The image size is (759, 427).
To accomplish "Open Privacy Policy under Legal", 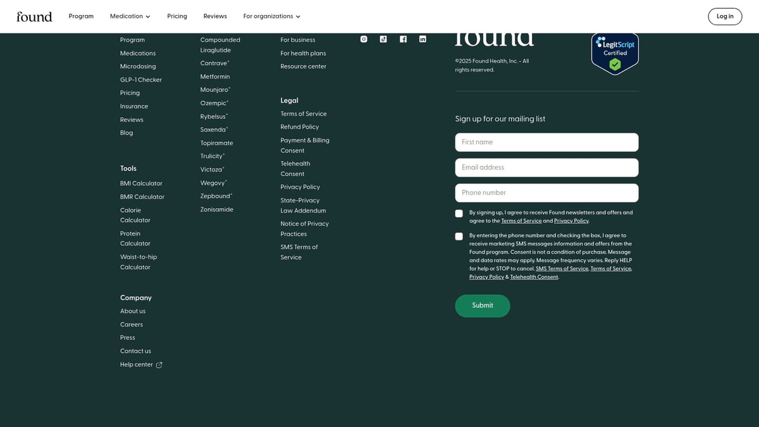I will 300,187.
